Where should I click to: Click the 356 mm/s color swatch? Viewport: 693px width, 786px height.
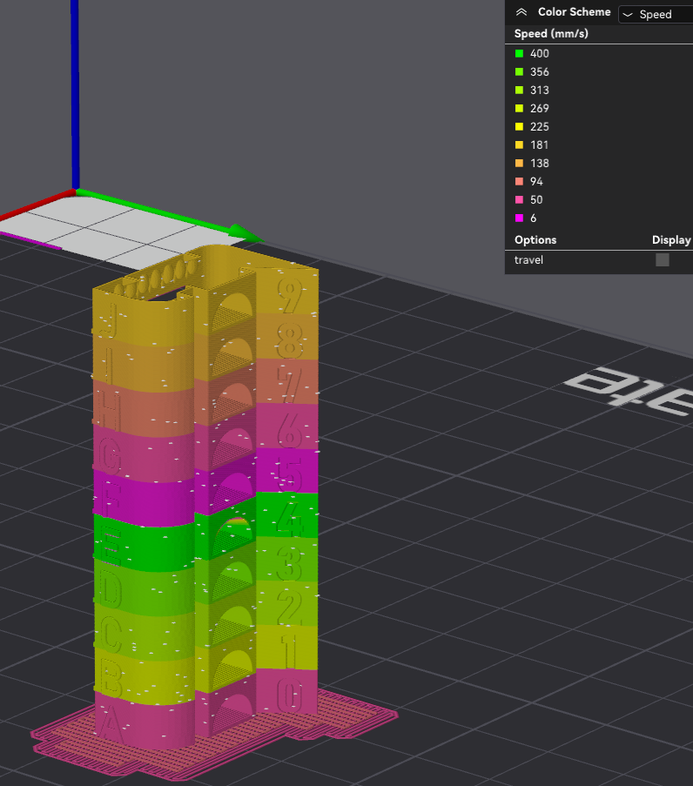point(519,71)
